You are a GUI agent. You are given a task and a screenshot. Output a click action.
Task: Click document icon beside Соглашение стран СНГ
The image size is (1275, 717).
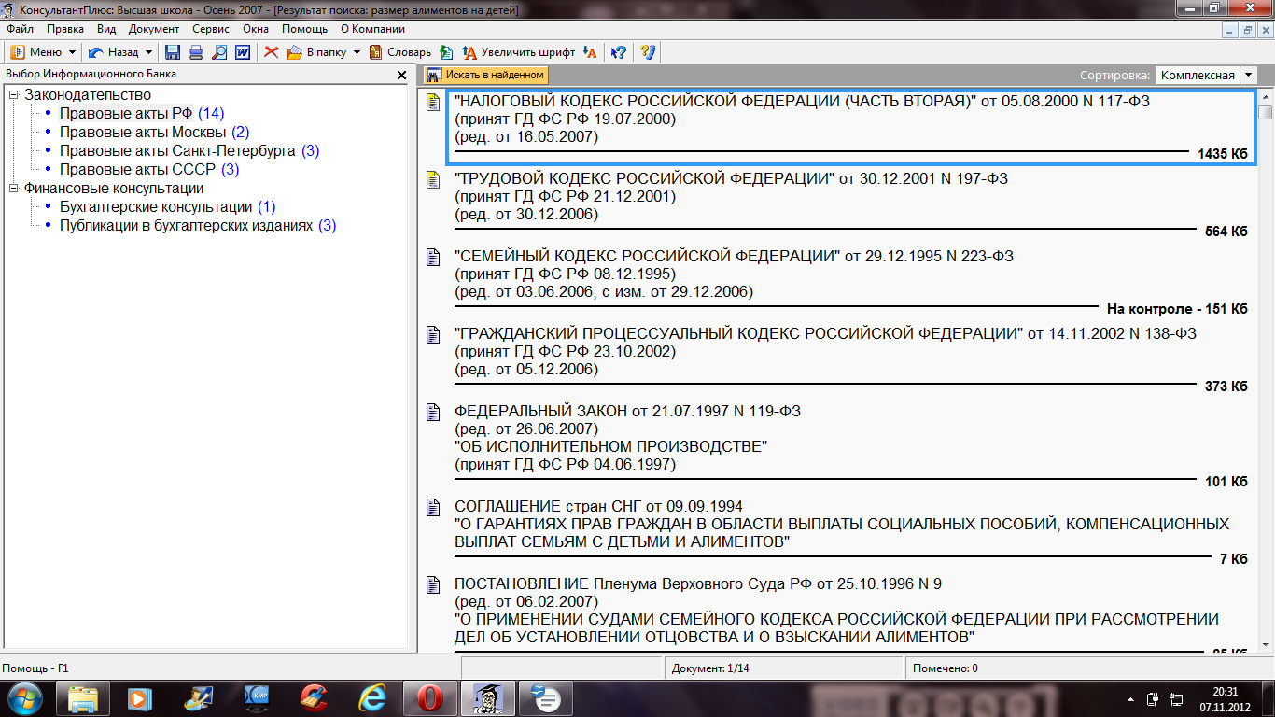click(433, 508)
